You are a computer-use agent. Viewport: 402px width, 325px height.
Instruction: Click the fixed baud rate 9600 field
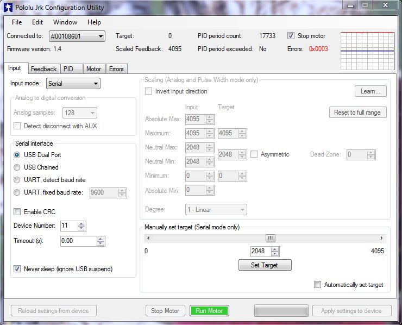pyautogui.click(x=104, y=192)
